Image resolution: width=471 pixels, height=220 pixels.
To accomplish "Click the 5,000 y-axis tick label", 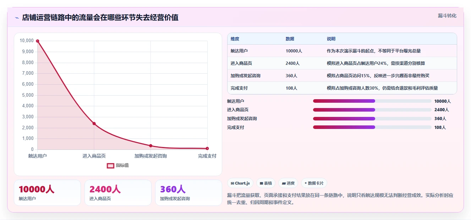I will (x=28, y=95).
